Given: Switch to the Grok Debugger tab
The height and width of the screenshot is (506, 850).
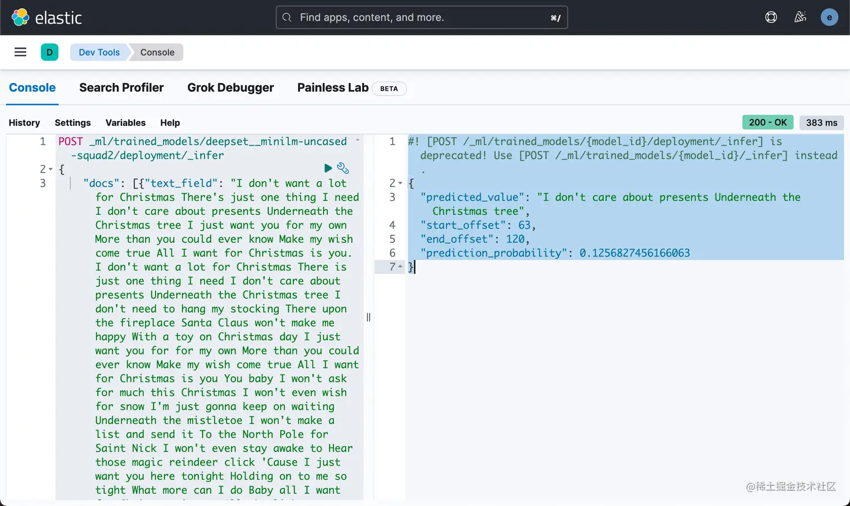Looking at the screenshot, I should (230, 88).
